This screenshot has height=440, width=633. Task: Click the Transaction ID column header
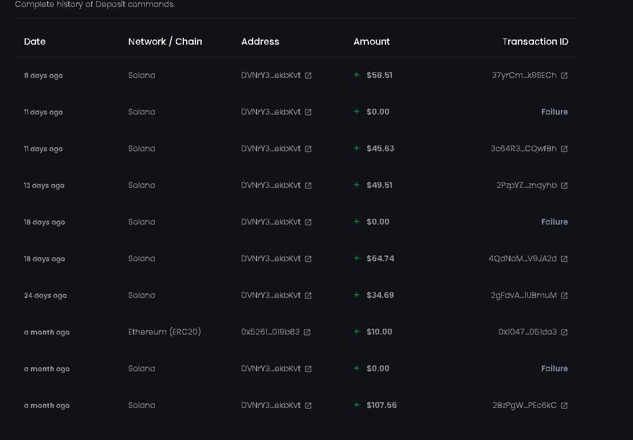(x=535, y=42)
